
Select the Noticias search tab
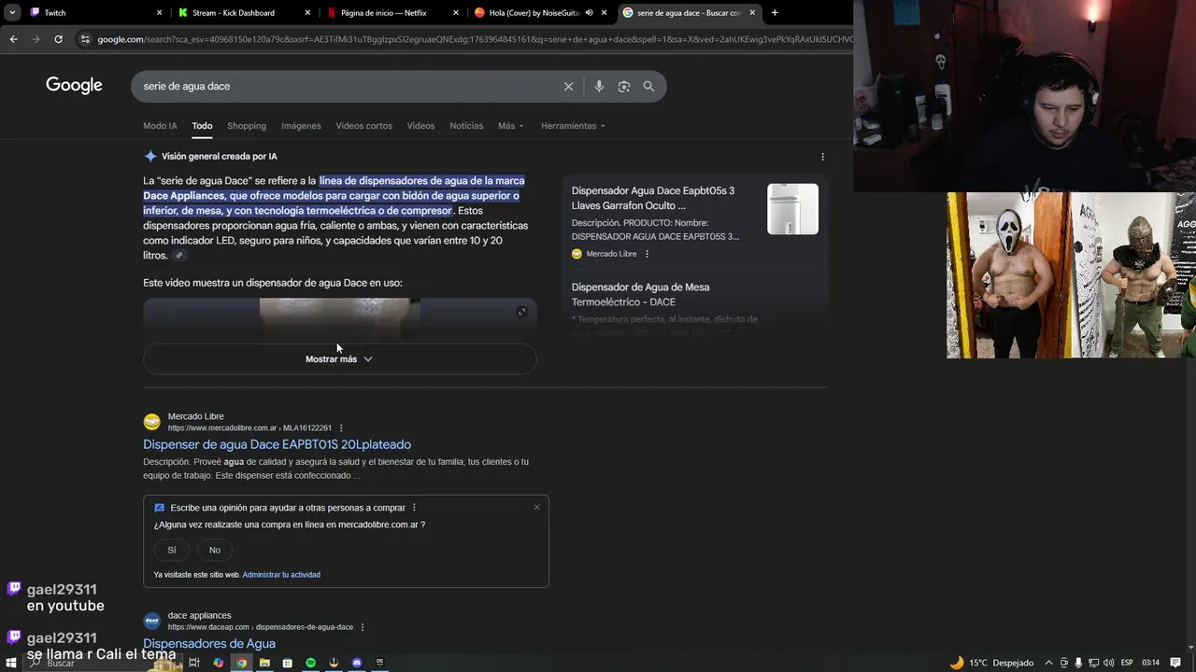click(x=466, y=126)
